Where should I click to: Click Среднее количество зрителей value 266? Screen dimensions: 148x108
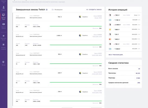tap(139, 83)
